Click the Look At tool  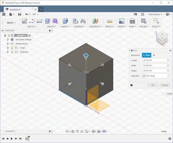[x=73, y=131]
